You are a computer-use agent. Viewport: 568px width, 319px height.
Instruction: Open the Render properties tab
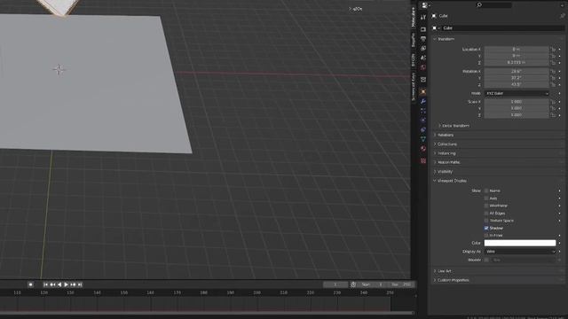[x=423, y=29]
